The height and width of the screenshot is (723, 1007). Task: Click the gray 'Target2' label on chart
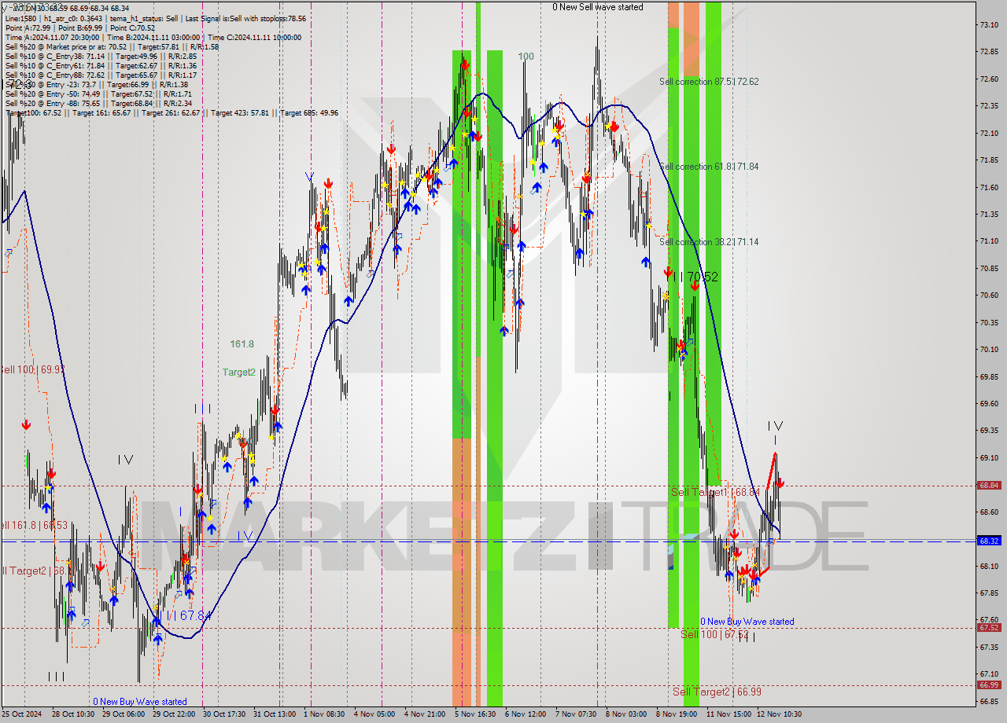(x=238, y=373)
